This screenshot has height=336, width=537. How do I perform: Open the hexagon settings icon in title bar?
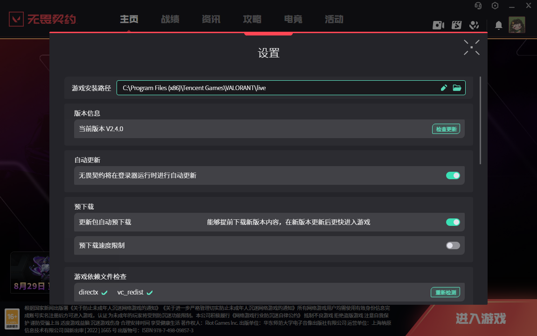(x=495, y=6)
